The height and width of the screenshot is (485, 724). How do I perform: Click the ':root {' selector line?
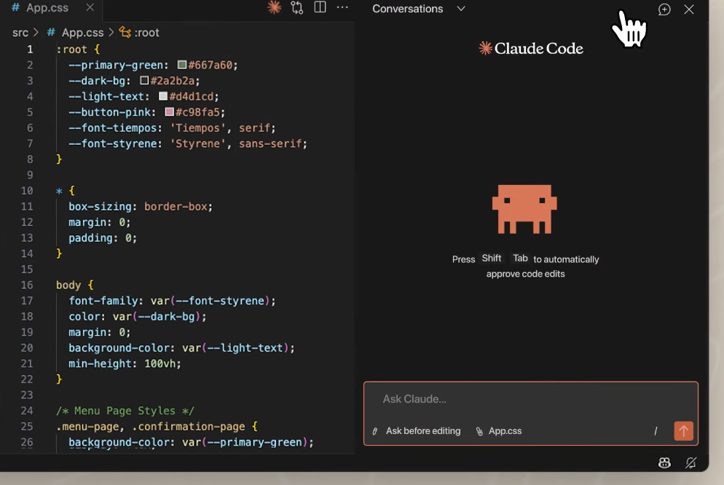click(78, 50)
